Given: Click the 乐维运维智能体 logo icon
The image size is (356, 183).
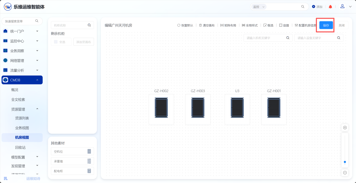Looking at the screenshot, I should click(x=8, y=7).
